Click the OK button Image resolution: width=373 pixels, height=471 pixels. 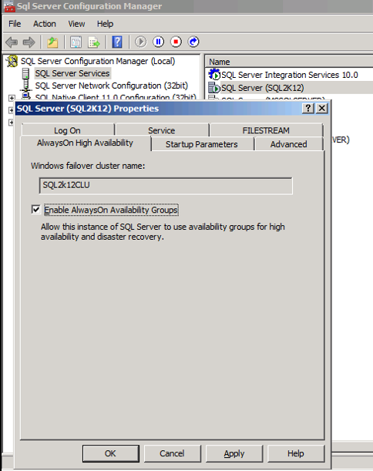pyautogui.click(x=110, y=453)
